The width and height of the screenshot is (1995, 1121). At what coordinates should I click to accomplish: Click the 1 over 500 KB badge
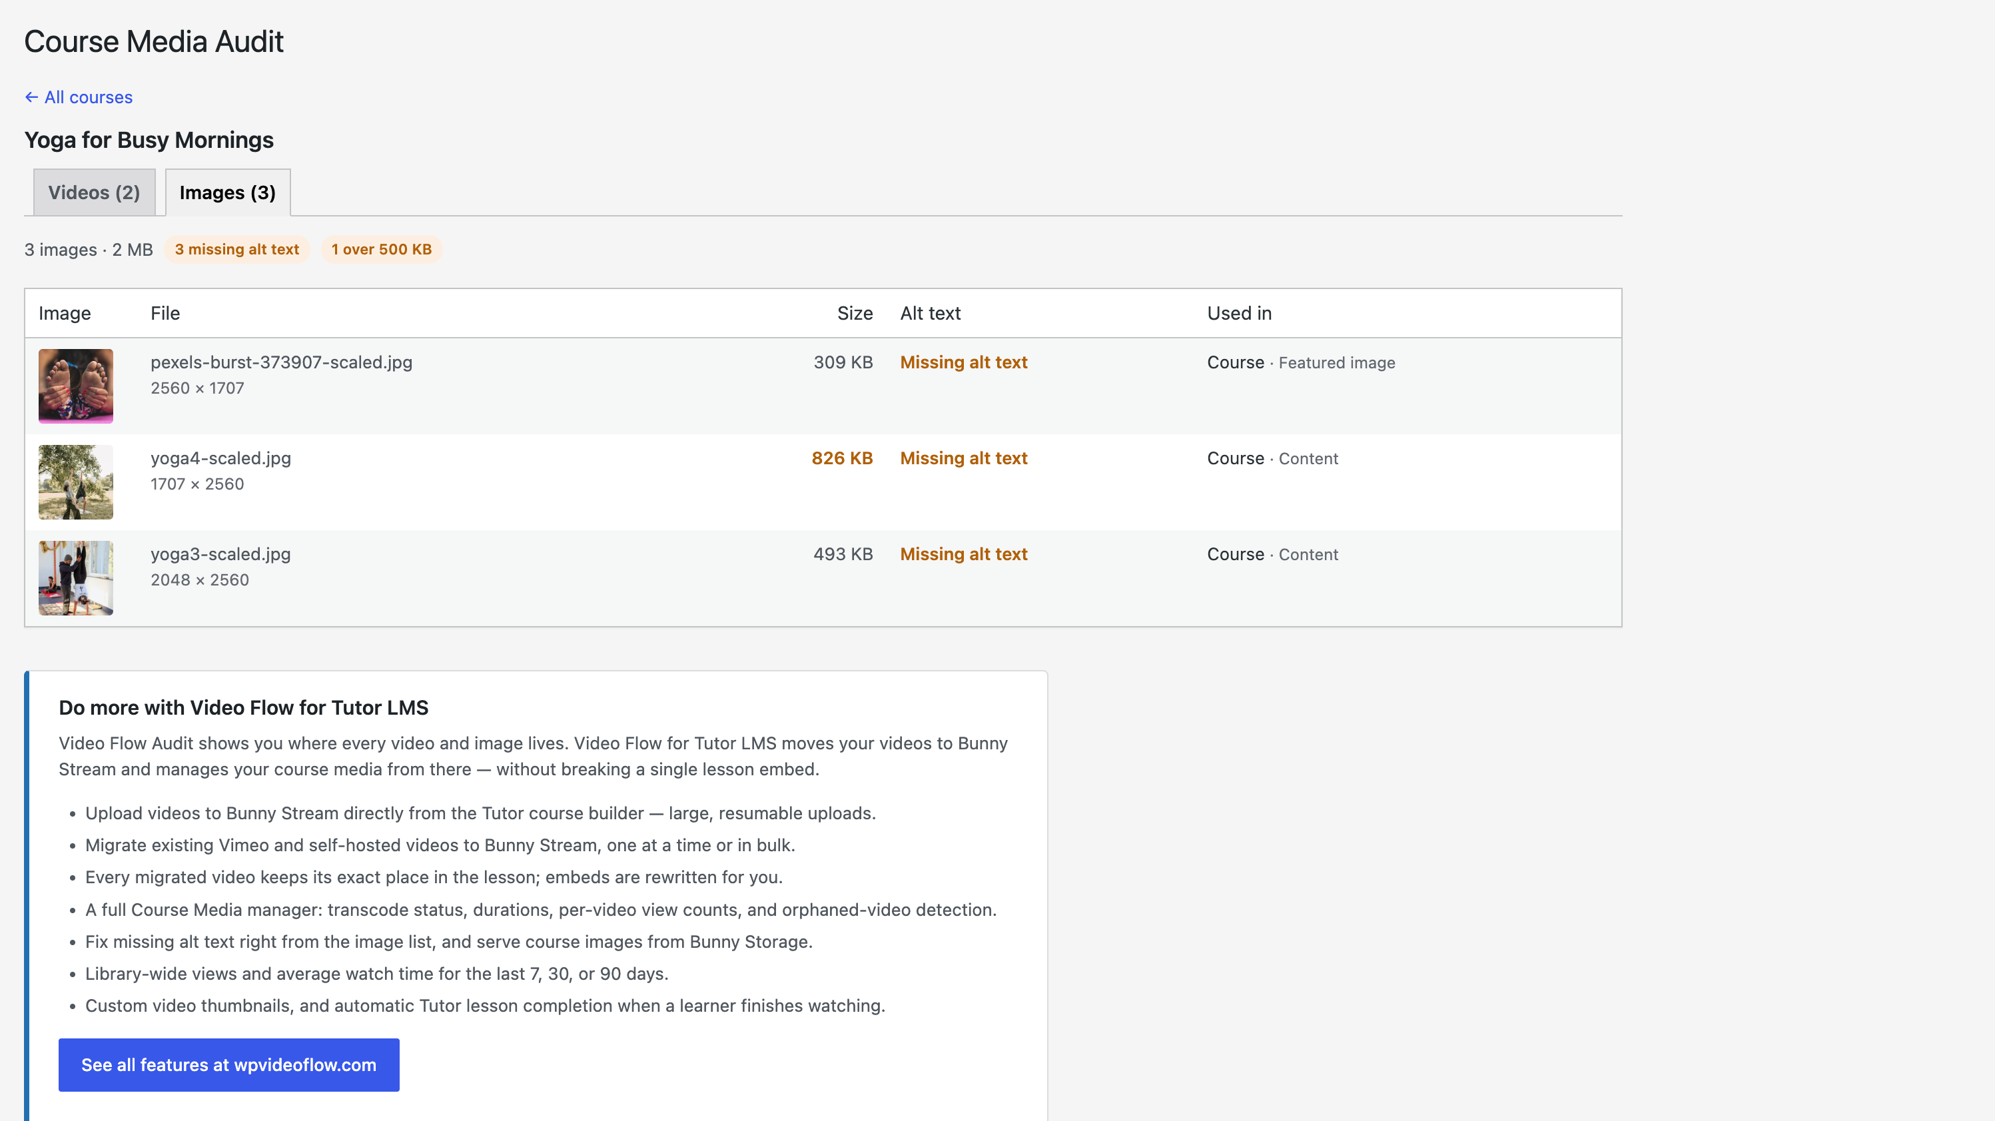tap(381, 249)
